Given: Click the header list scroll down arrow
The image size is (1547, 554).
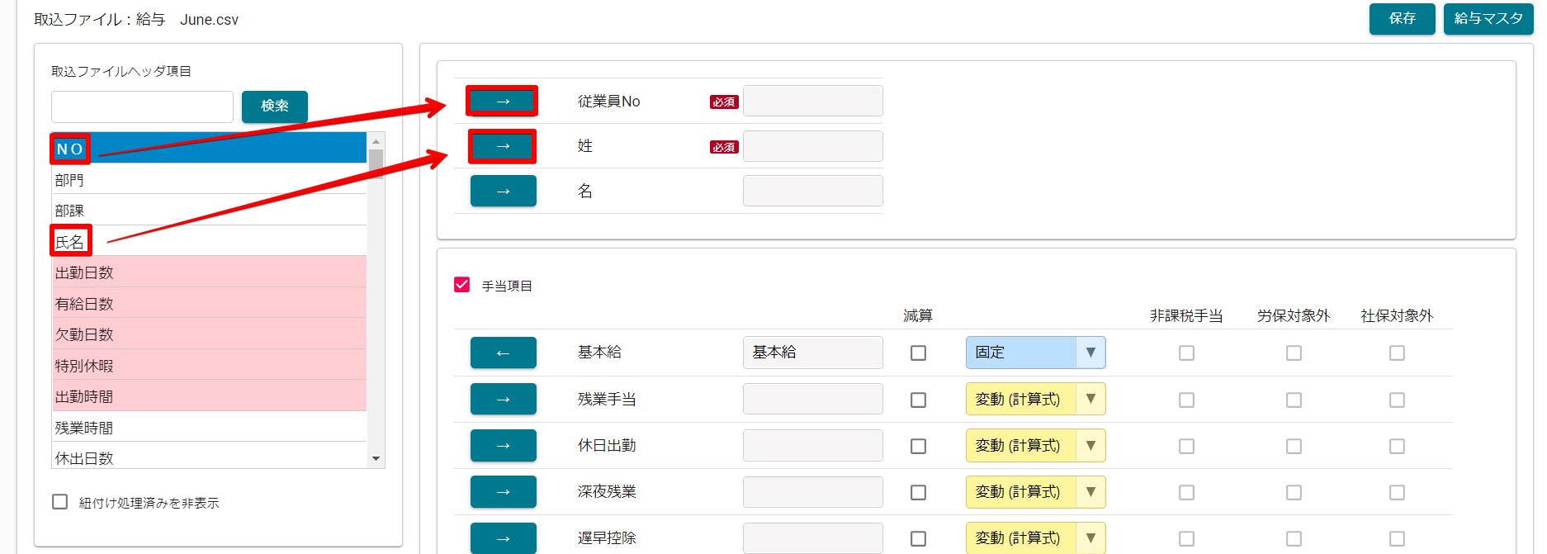Looking at the screenshot, I should [x=376, y=459].
